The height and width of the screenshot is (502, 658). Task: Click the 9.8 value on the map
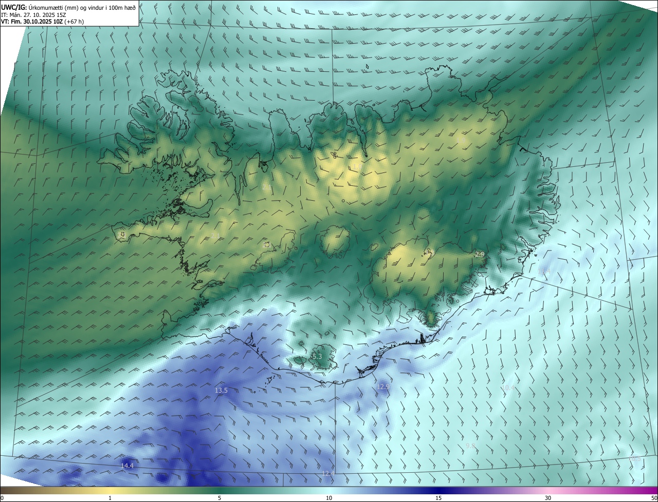pyautogui.click(x=470, y=446)
